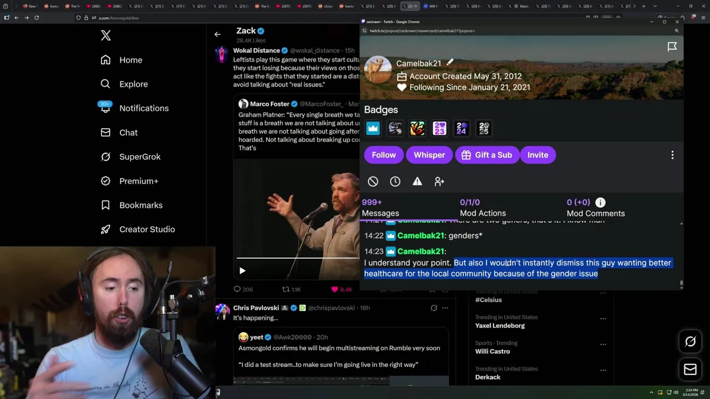Switch to the Mod Comments tab
710x399 pixels.
[596, 208]
